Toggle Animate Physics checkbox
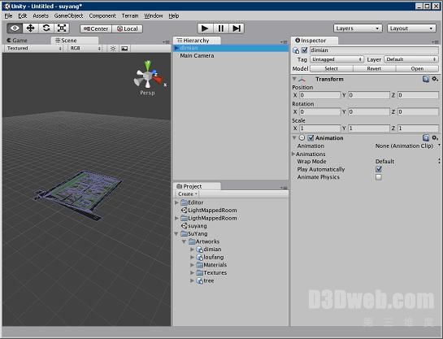The width and height of the screenshot is (443, 339). [x=379, y=177]
